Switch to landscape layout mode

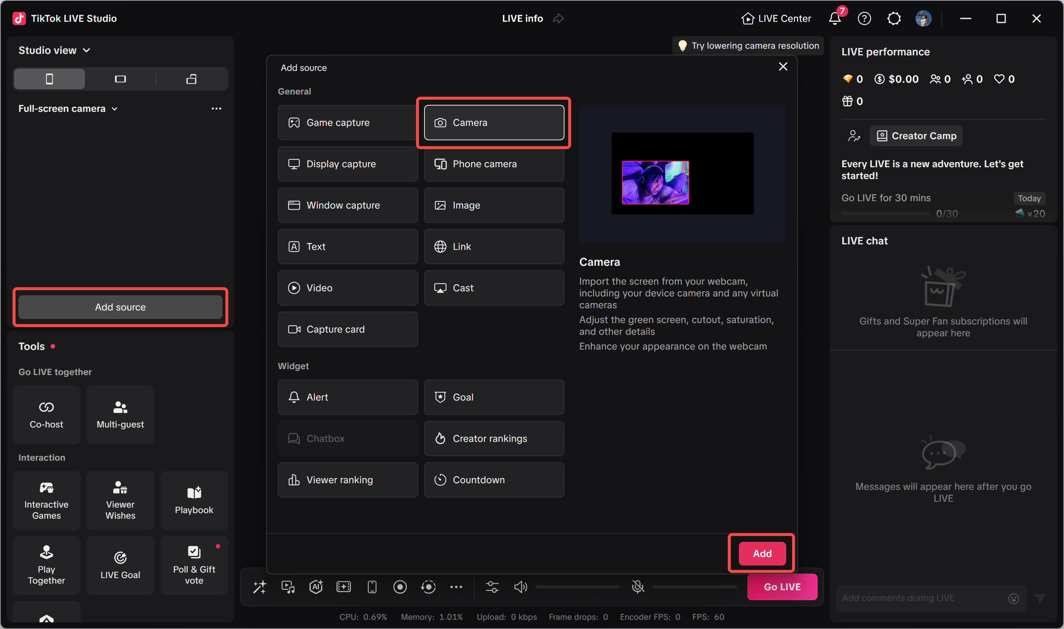[120, 79]
